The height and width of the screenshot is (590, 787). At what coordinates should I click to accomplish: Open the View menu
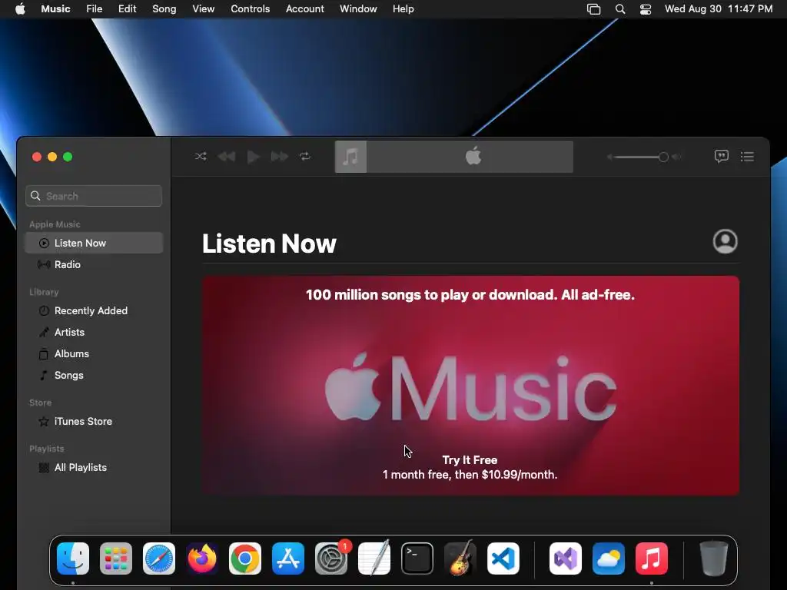click(203, 9)
